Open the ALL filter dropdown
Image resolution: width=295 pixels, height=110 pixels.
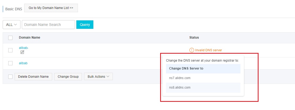[11, 25]
